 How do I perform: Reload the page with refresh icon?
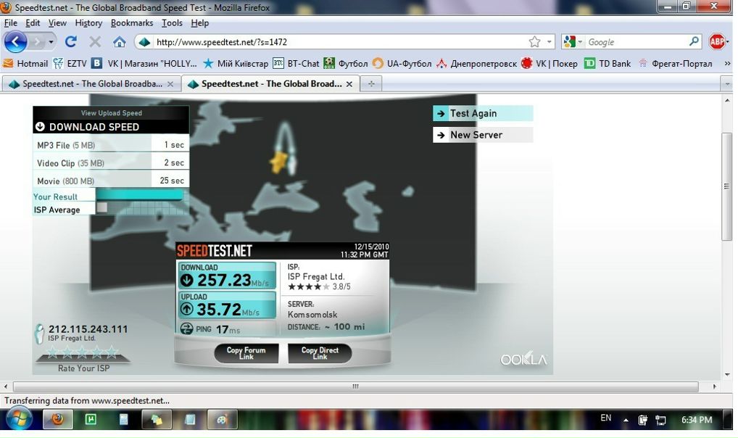click(71, 42)
